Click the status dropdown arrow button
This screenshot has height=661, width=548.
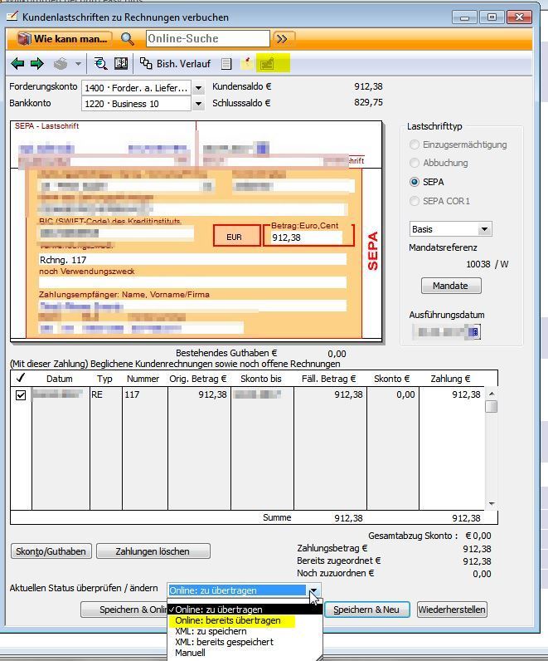(314, 590)
